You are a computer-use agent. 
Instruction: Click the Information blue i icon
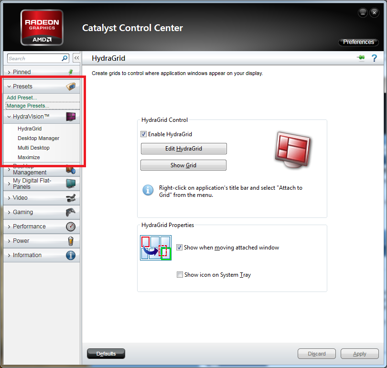click(71, 255)
